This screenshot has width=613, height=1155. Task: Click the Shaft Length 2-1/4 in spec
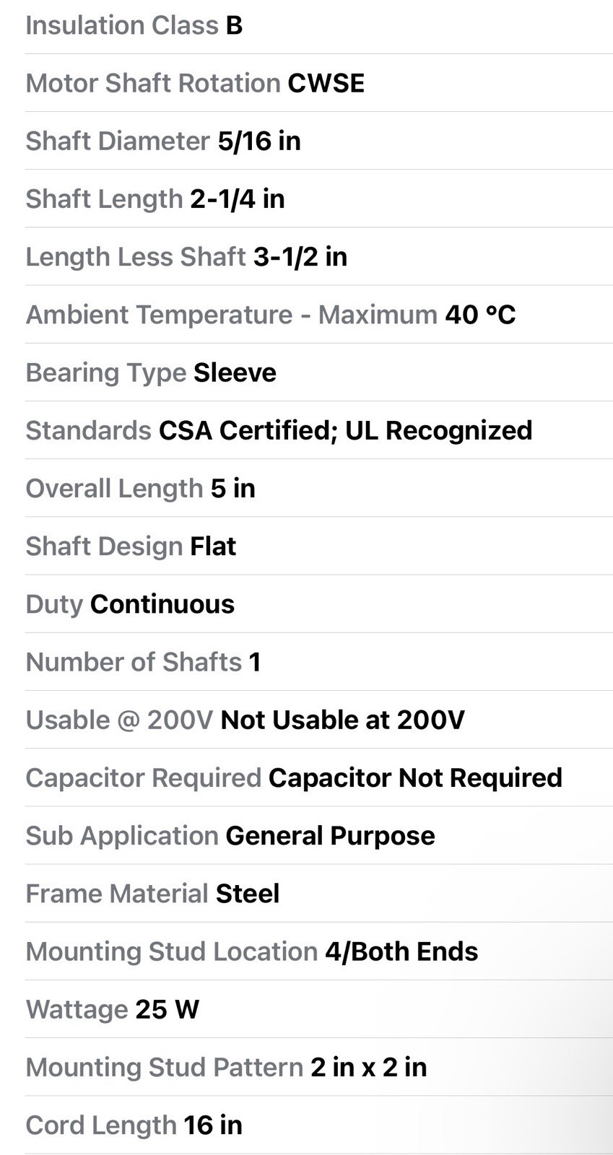318,199
